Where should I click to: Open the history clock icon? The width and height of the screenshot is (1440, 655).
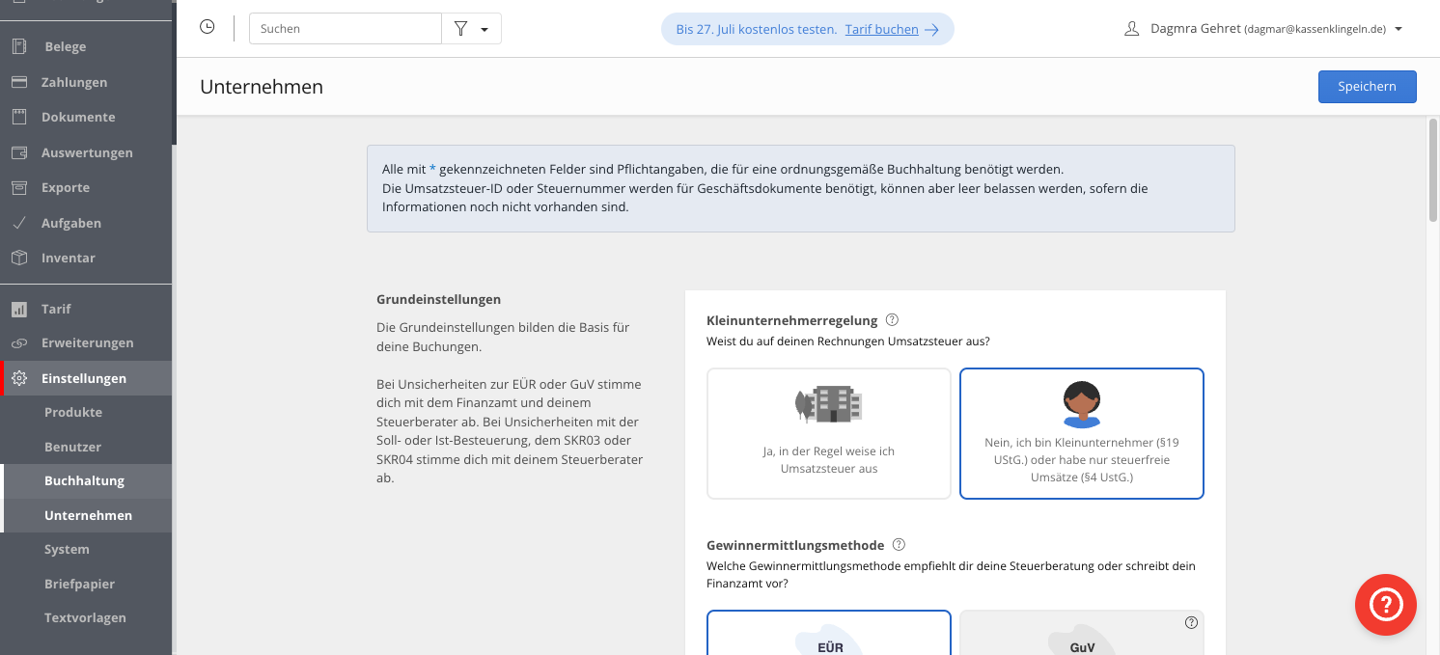[208, 28]
